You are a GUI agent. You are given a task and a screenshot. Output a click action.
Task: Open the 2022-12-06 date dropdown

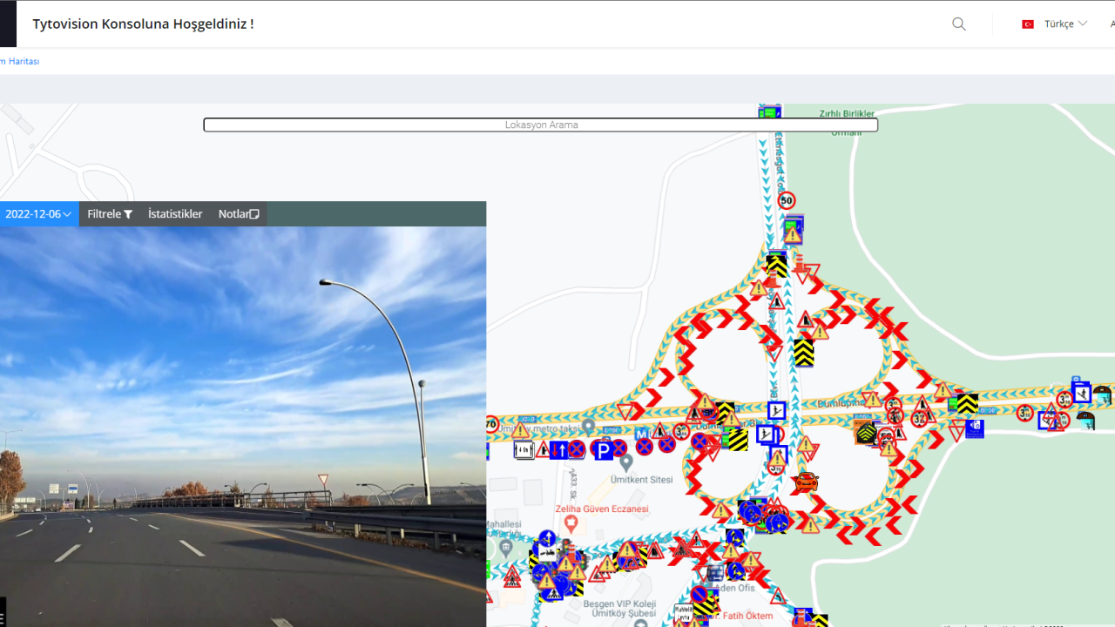[x=35, y=213]
